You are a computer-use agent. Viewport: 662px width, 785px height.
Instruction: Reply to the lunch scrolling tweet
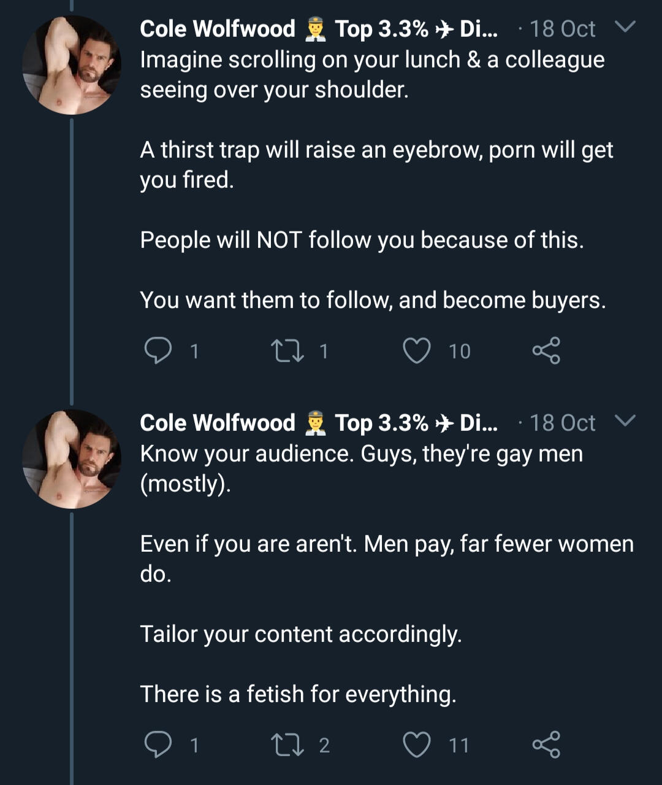tap(158, 350)
